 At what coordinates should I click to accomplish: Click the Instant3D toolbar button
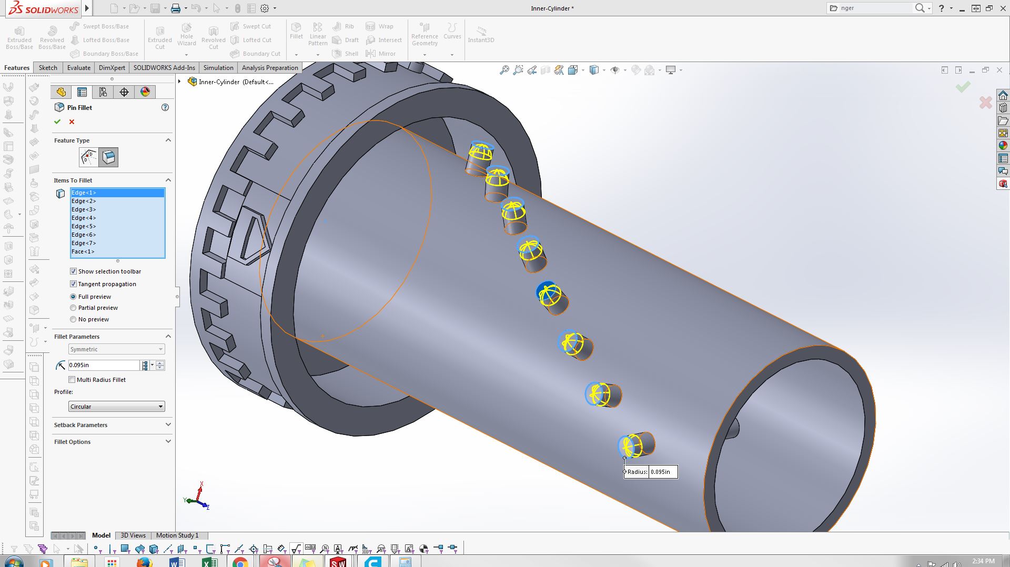pos(481,34)
